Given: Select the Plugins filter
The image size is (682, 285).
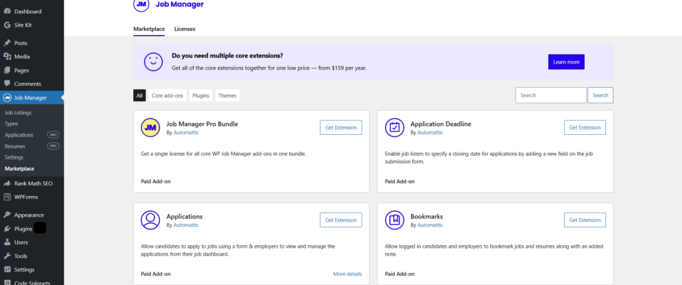Looking at the screenshot, I should point(200,96).
